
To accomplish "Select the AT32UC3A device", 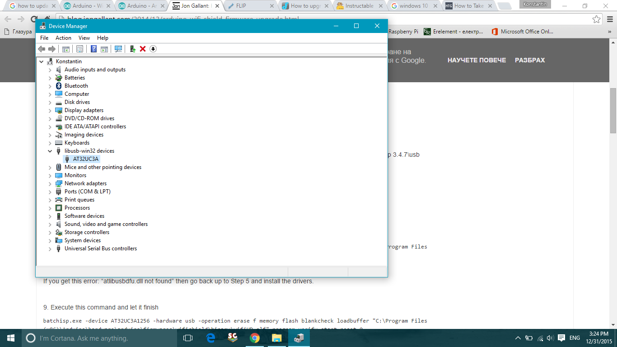I will point(85,159).
